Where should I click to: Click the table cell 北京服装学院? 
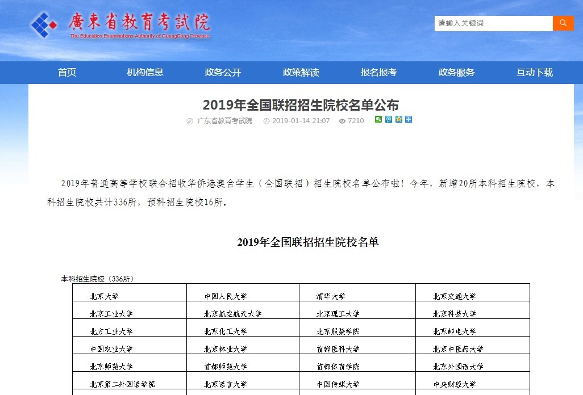point(357,328)
